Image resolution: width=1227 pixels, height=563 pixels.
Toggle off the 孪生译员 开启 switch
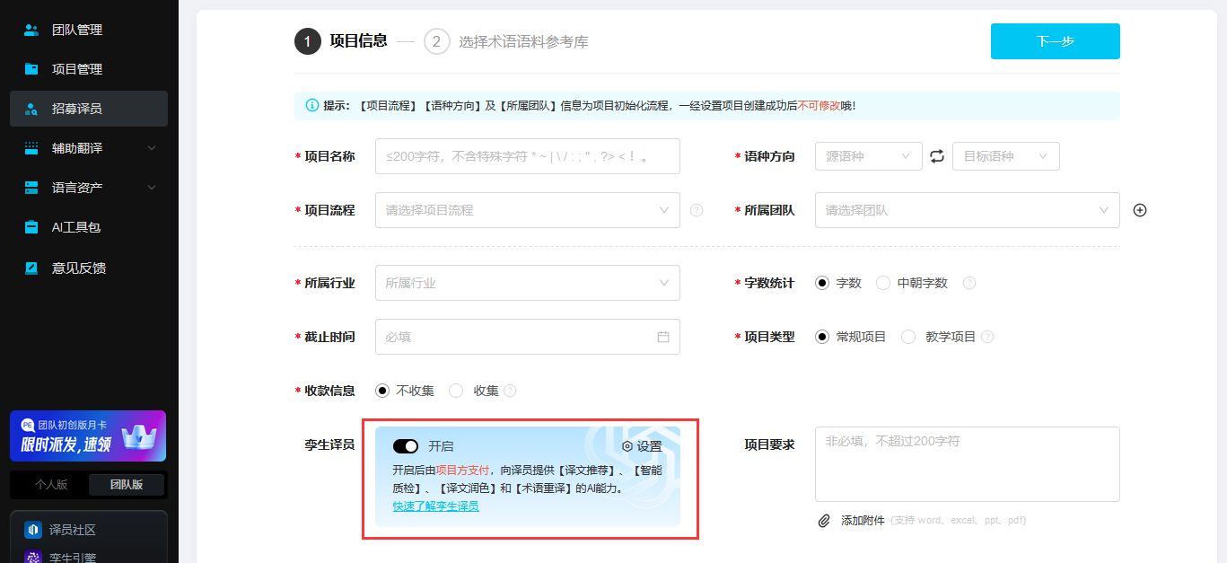tap(406, 446)
